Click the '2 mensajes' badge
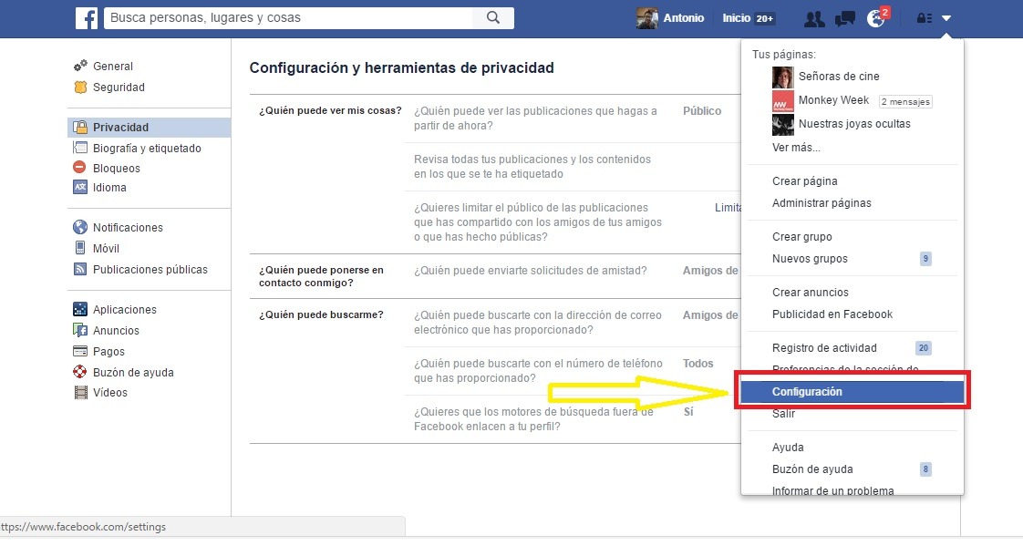This screenshot has height=546, width=1023. click(x=905, y=102)
